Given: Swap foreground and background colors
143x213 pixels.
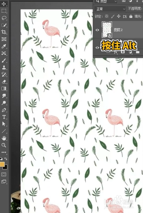Looking at the screenshot, I should point(6,159).
